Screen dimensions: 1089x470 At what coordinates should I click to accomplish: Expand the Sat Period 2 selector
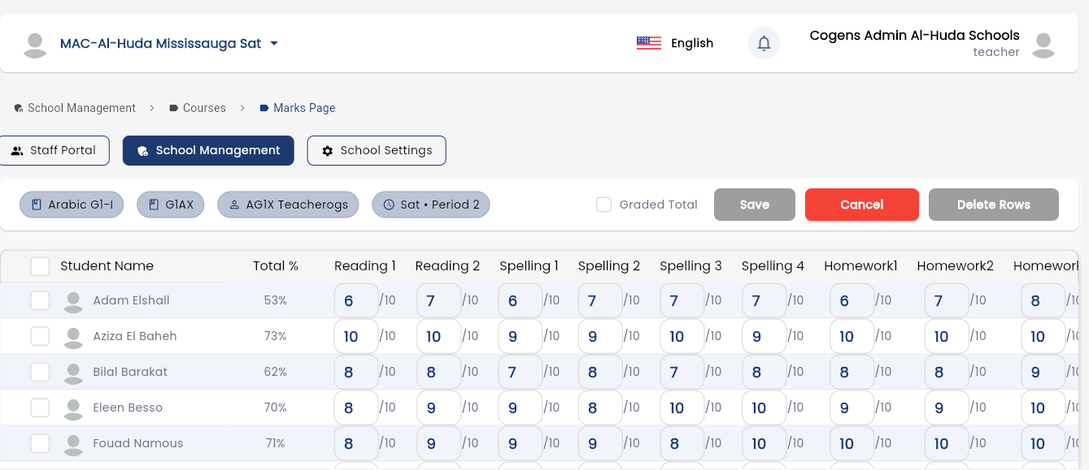[x=431, y=205]
